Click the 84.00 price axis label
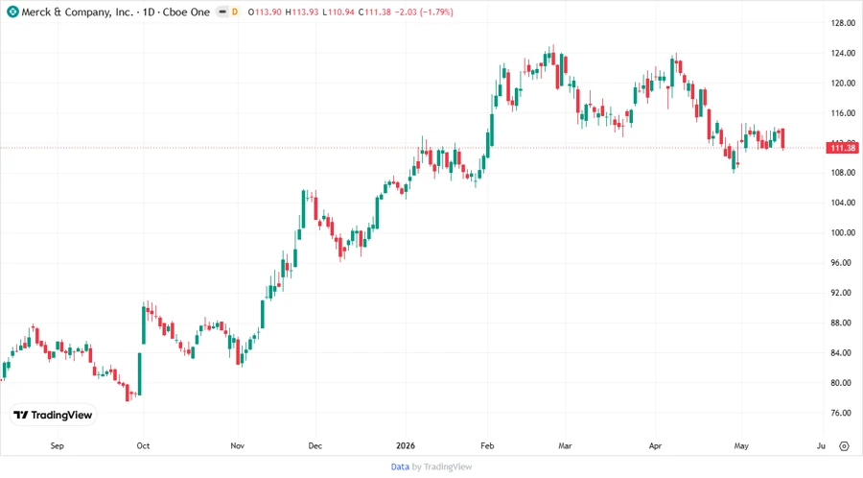 click(x=843, y=352)
